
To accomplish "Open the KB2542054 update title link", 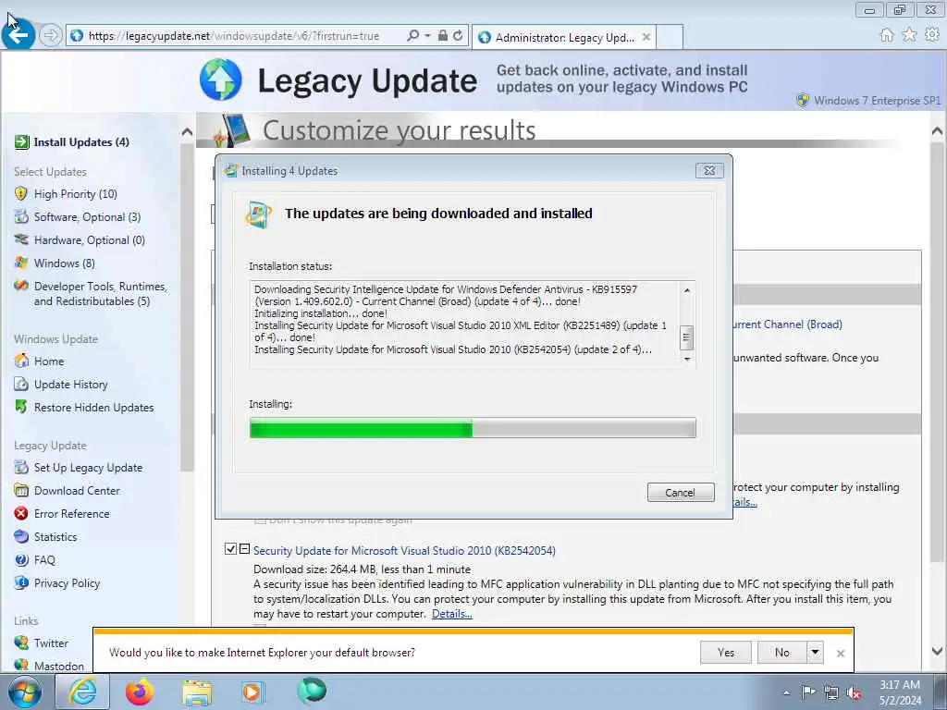I will tap(404, 551).
